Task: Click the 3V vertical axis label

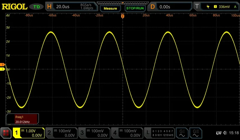Action: click(8, 28)
